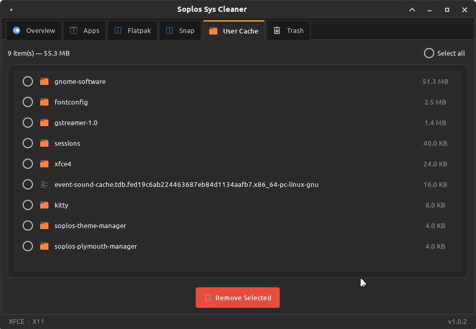Click the 16.0 KB size value
Screen dimensions: 476x329
[x=435, y=184]
